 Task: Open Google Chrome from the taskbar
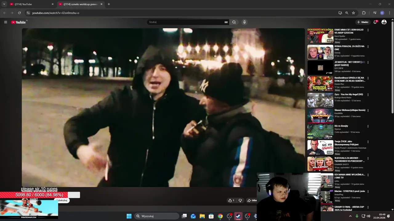click(x=220, y=216)
